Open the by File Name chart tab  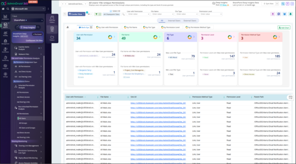[130, 27]
